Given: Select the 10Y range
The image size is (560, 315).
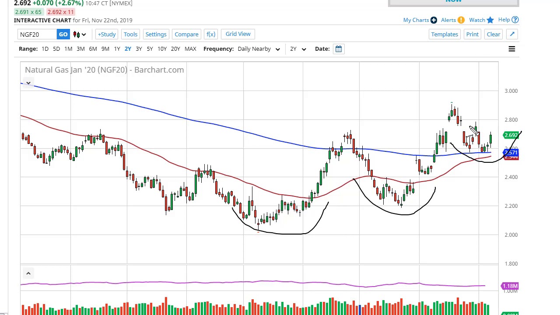Looking at the screenshot, I should 162,49.
